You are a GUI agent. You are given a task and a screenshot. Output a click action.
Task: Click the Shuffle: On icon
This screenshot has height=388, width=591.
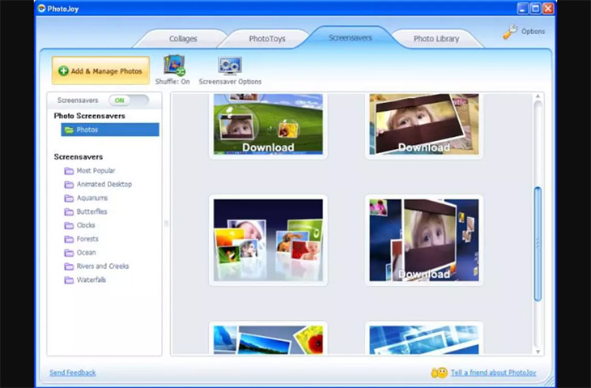pyautogui.click(x=174, y=66)
